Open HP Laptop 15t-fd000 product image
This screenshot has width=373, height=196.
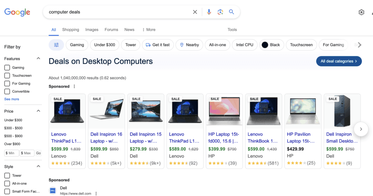pos(224,111)
